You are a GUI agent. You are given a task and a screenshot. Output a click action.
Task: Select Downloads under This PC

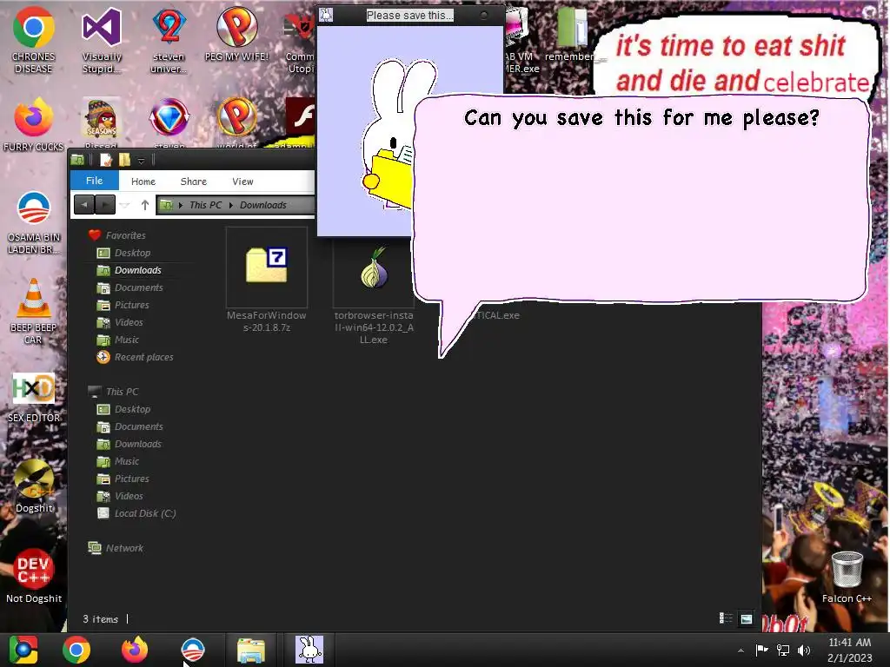pos(138,444)
